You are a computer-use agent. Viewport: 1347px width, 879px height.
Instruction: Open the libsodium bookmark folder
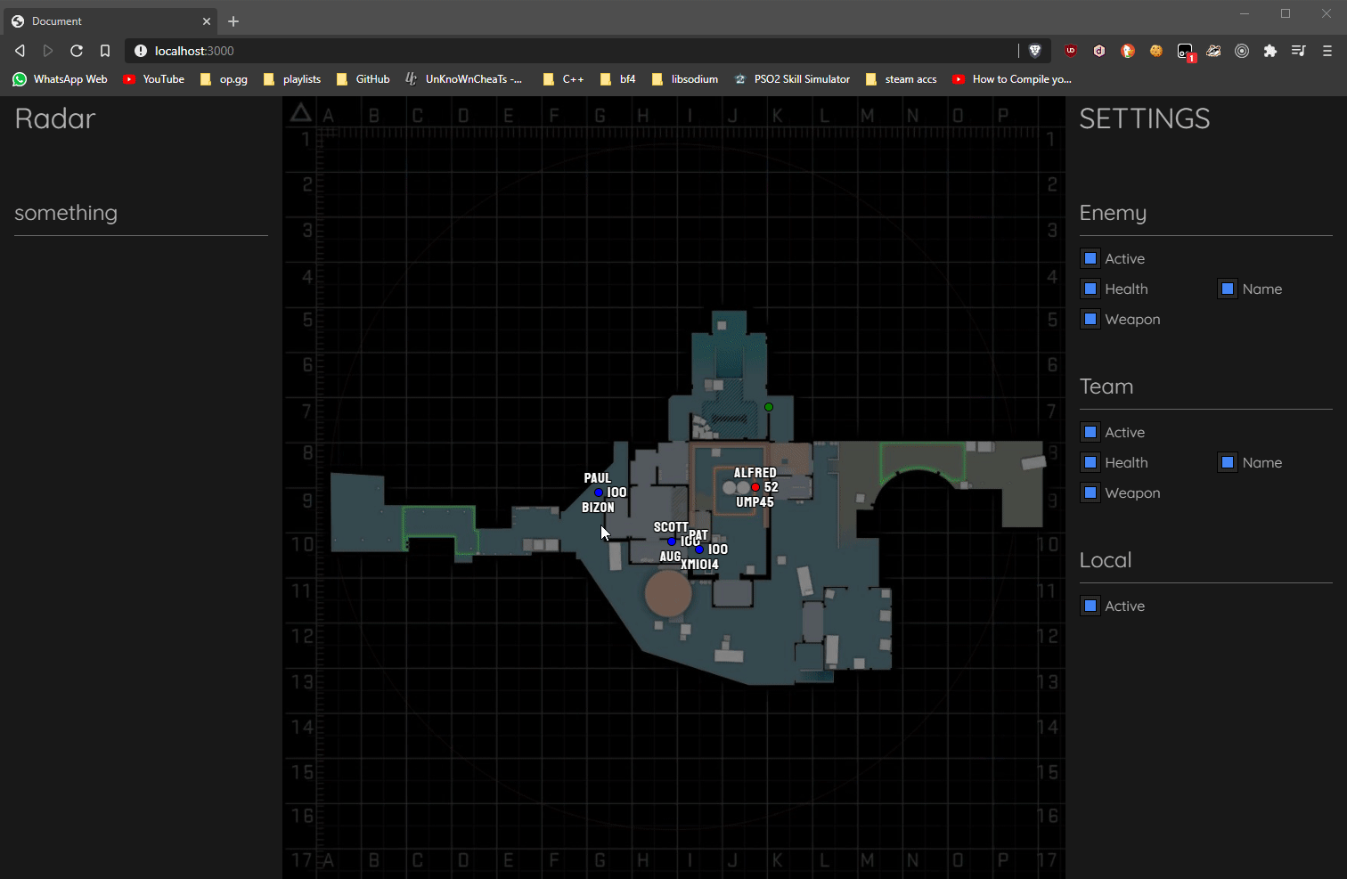click(684, 79)
